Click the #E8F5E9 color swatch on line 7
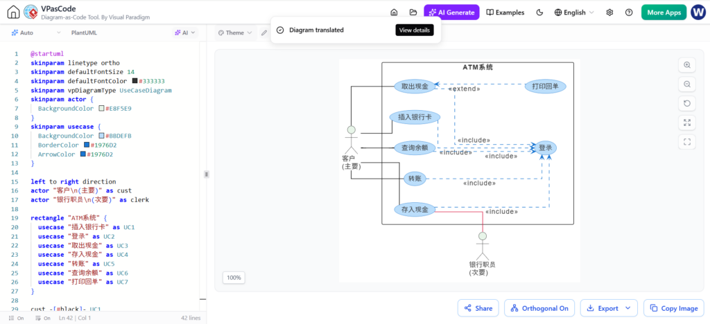This screenshot has height=324, width=710. pyautogui.click(x=101, y=109)
